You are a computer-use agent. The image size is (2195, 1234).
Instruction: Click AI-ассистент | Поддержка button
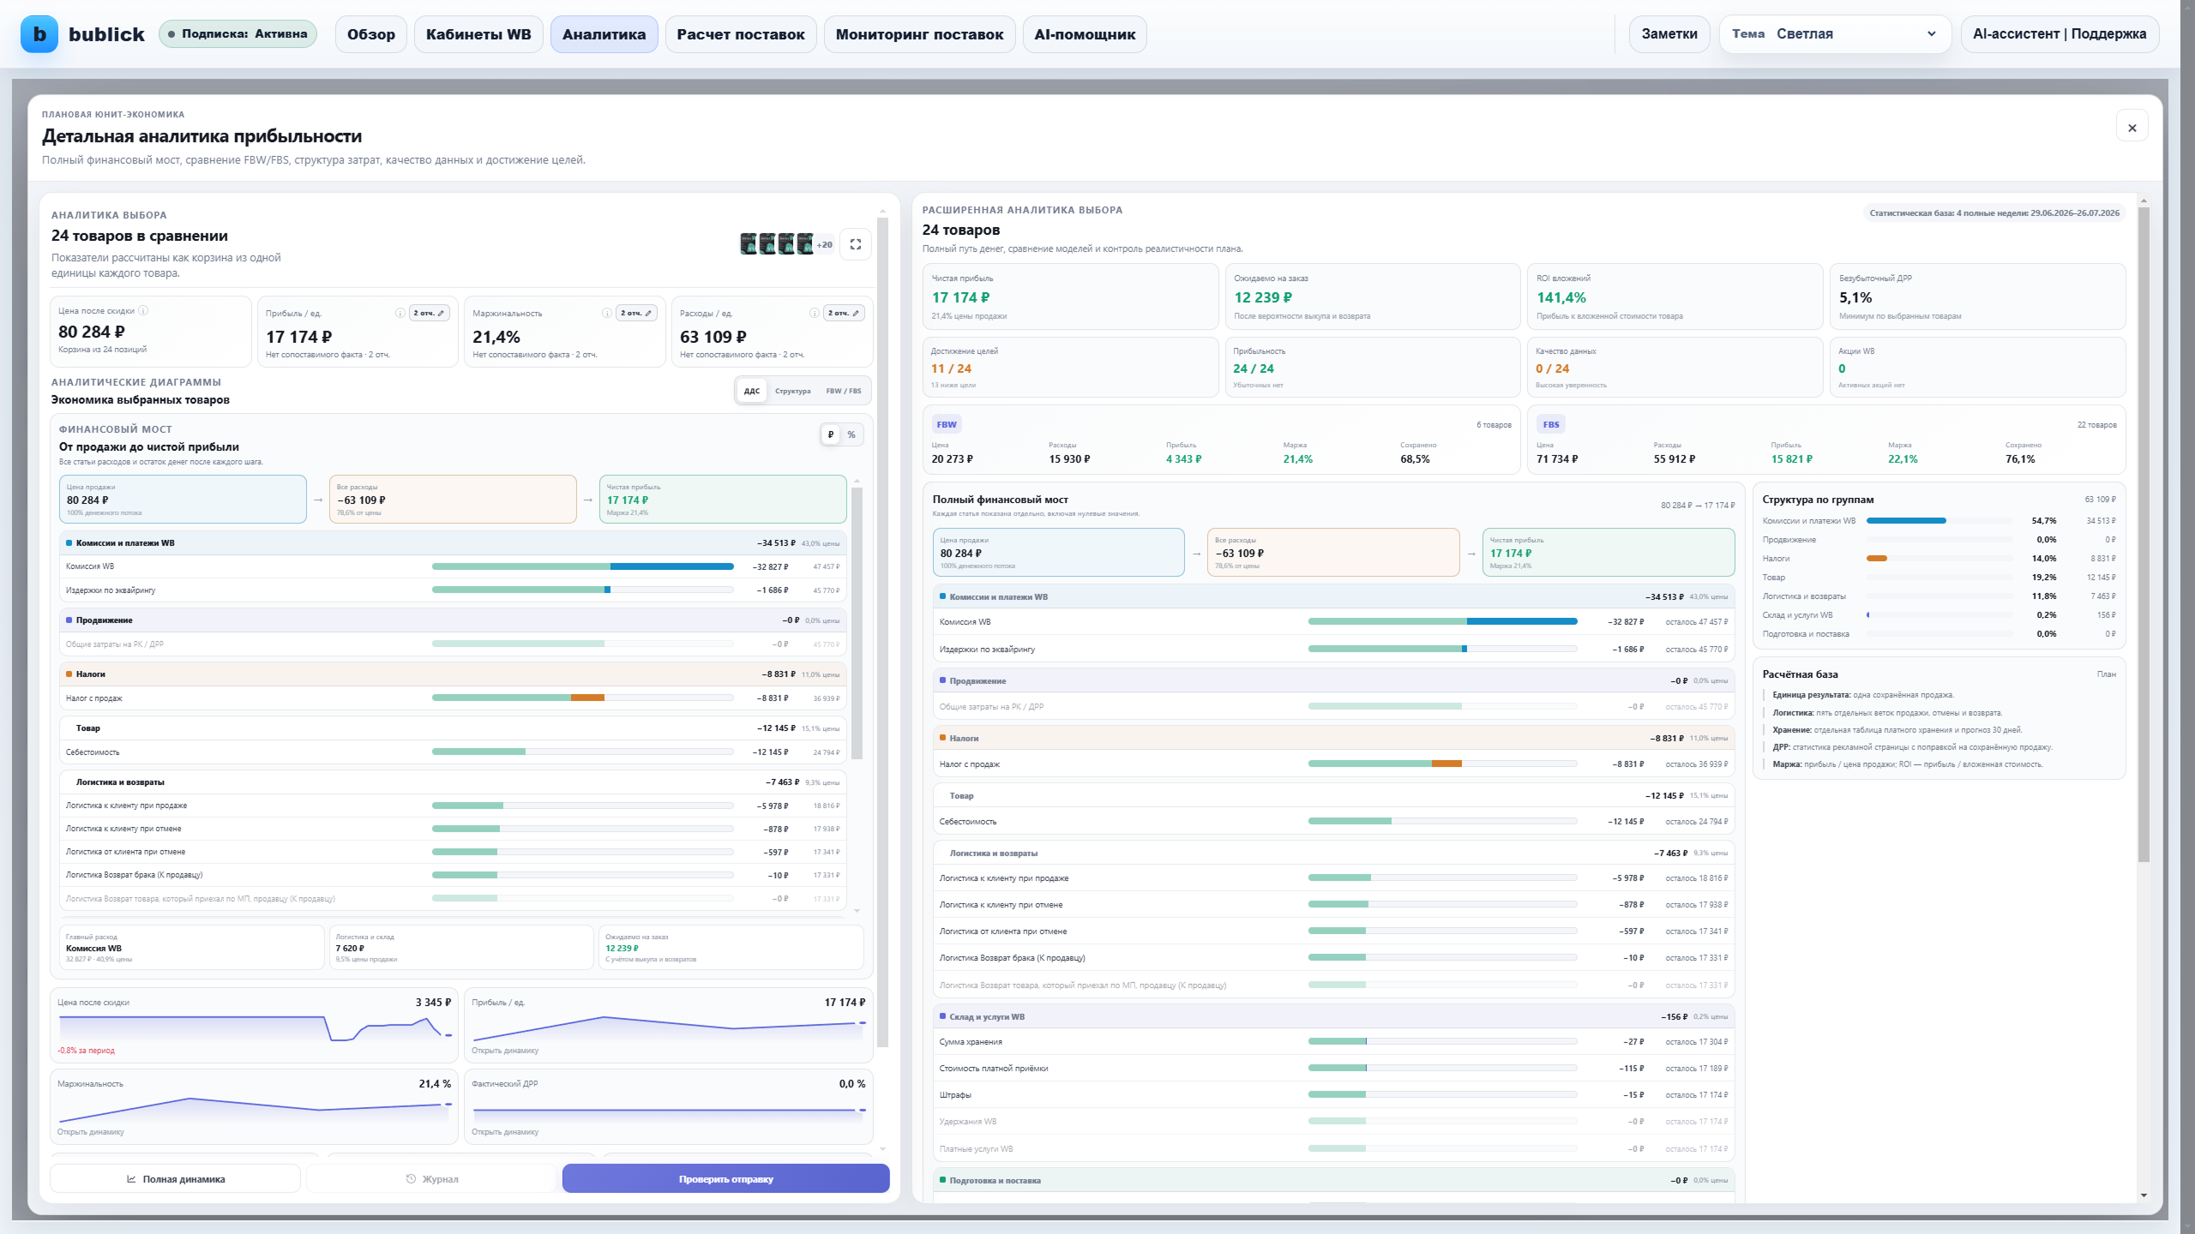coord(2060,34)
